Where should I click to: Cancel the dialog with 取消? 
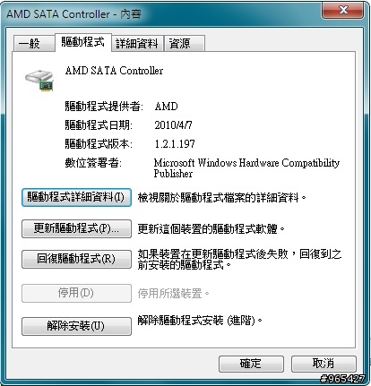click(x=324, y=364)
